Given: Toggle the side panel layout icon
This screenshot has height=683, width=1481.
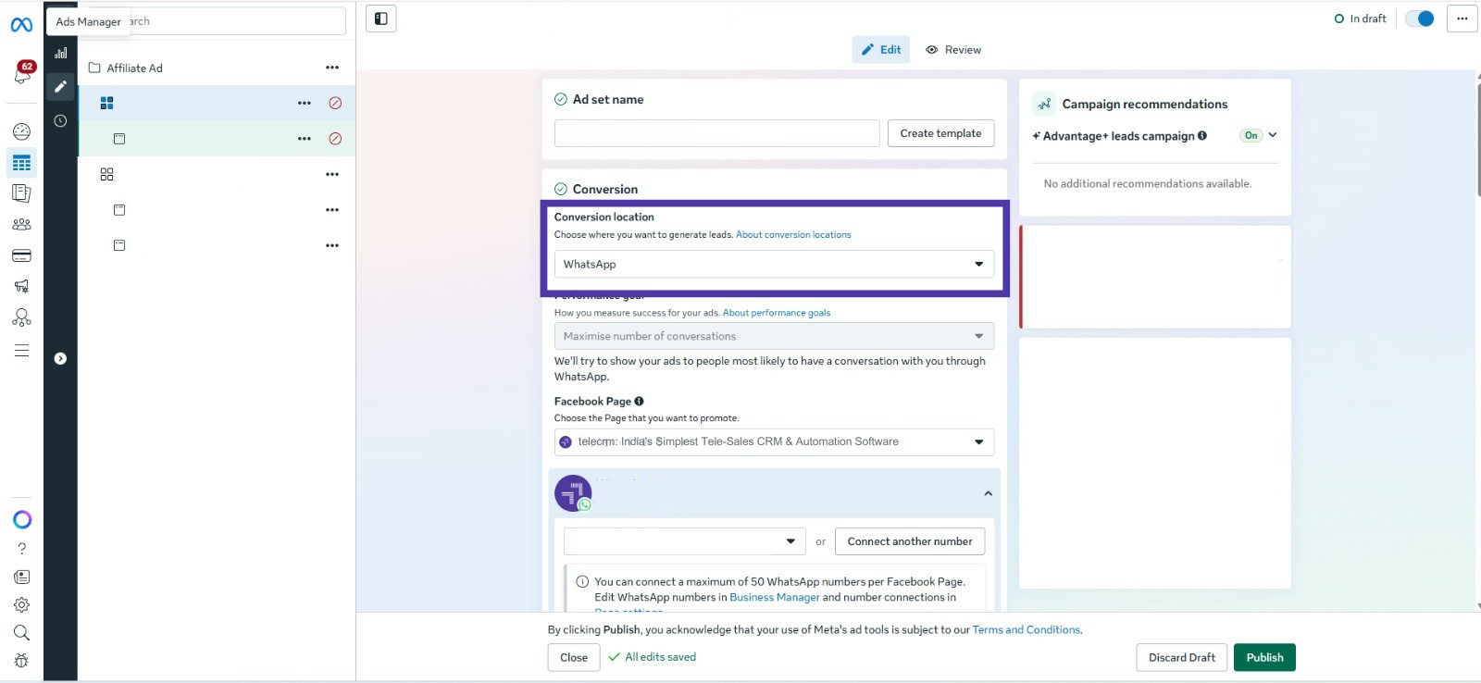Looking at the screenshot, I should pyautogui.click(x=381, y=19).
